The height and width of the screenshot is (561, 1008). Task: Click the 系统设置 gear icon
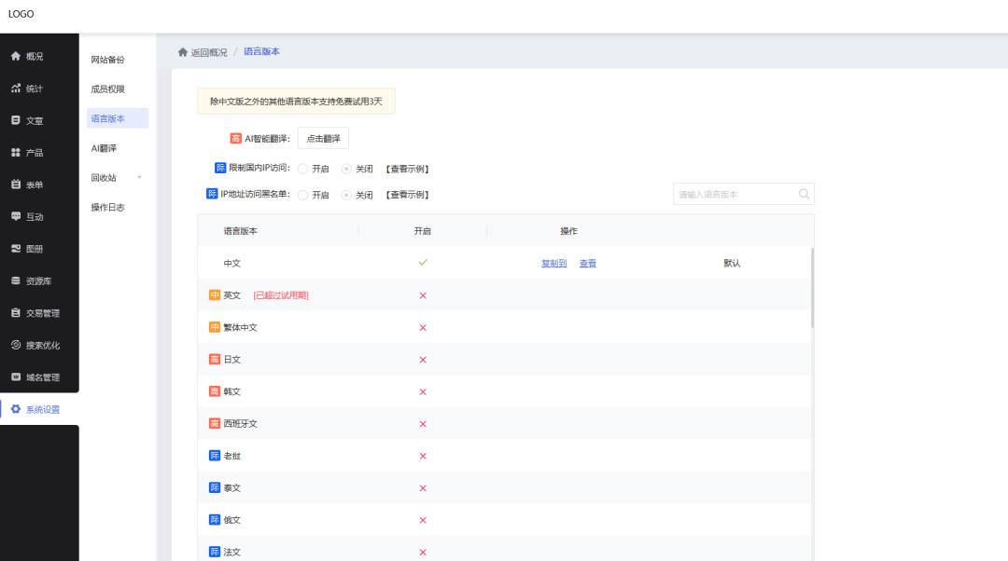pyautogui.click(x=16, y=409)
